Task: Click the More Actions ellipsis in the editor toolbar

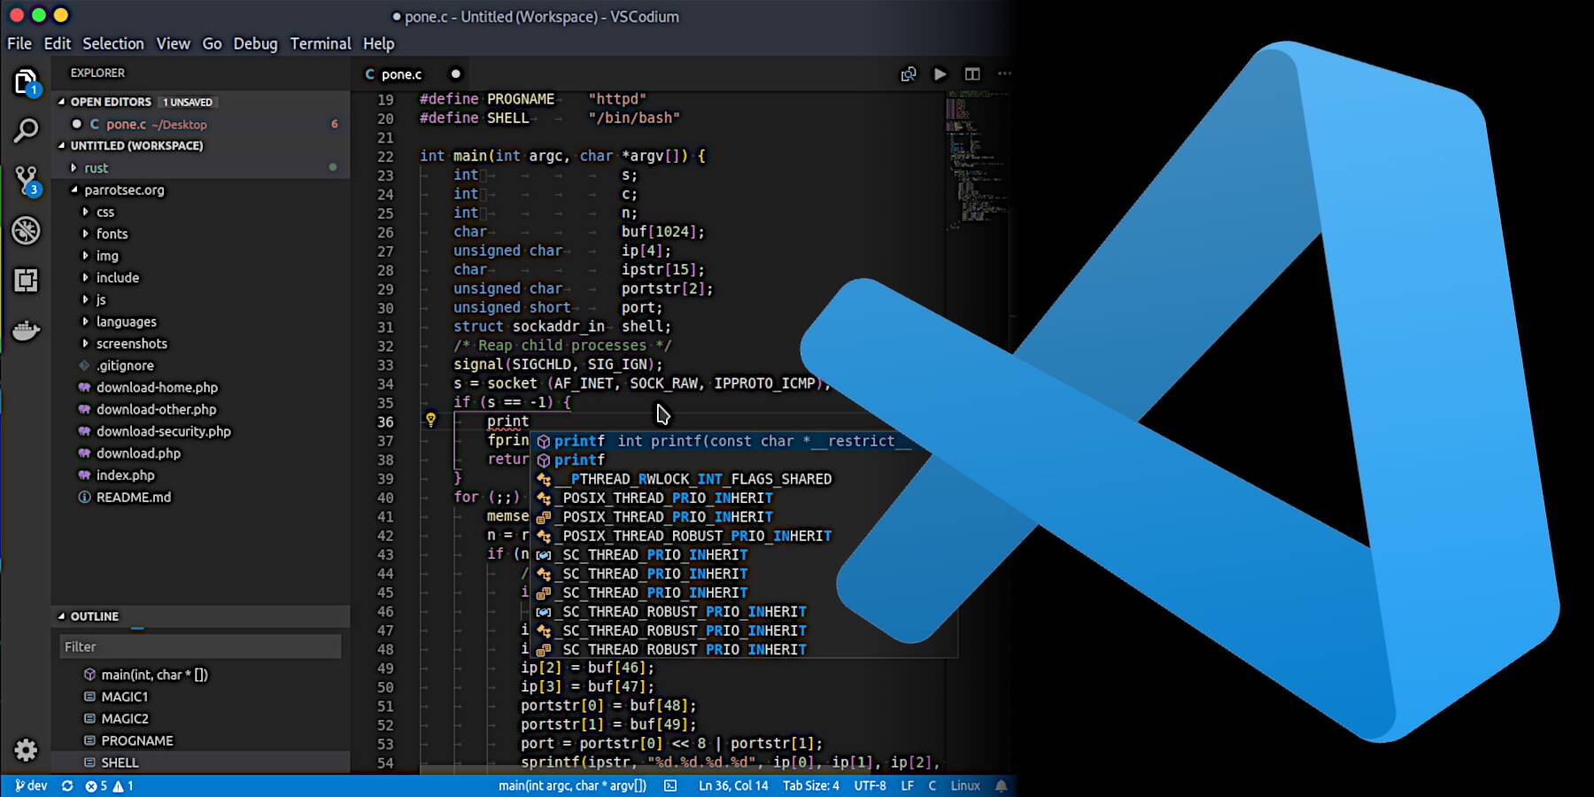Action: tap(1004, 74)
